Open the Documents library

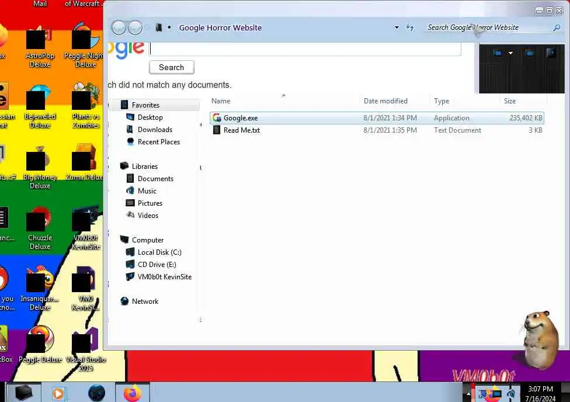click(x=155, y=179)
